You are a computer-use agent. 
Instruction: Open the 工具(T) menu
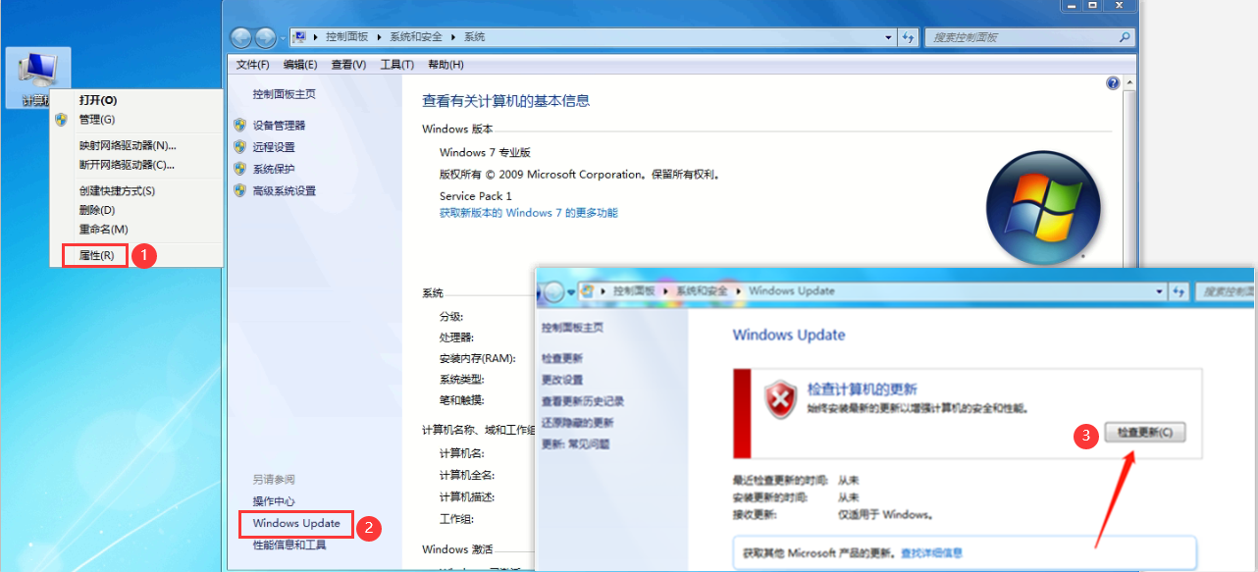[396, 64]
